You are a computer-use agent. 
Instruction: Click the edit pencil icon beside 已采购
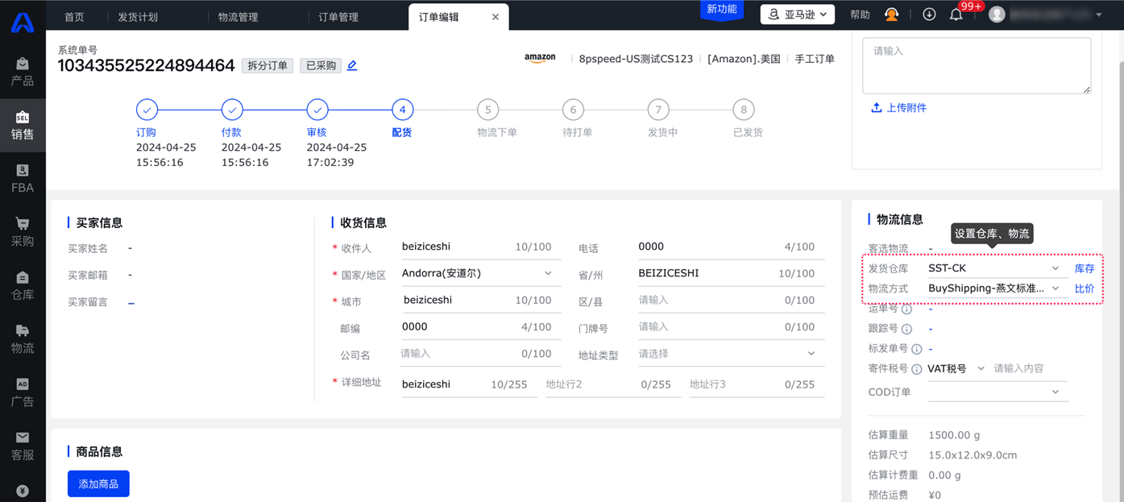[x=352, y=66]
